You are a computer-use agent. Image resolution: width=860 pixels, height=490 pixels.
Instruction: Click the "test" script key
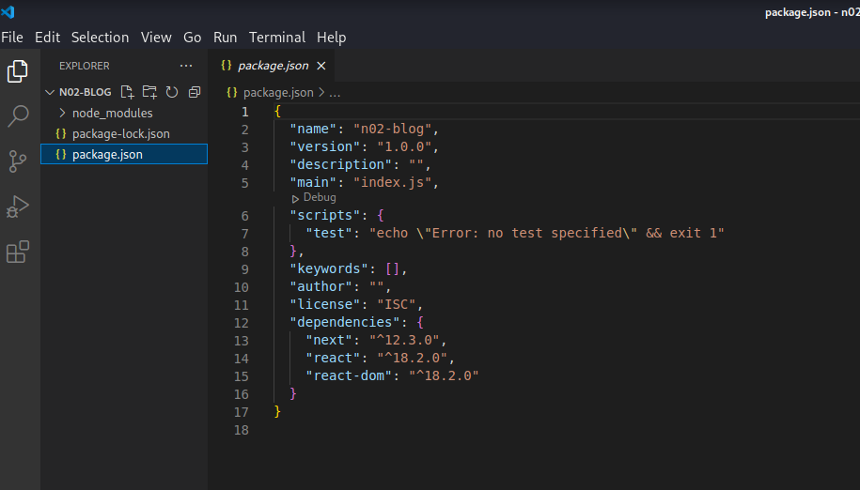329,233
